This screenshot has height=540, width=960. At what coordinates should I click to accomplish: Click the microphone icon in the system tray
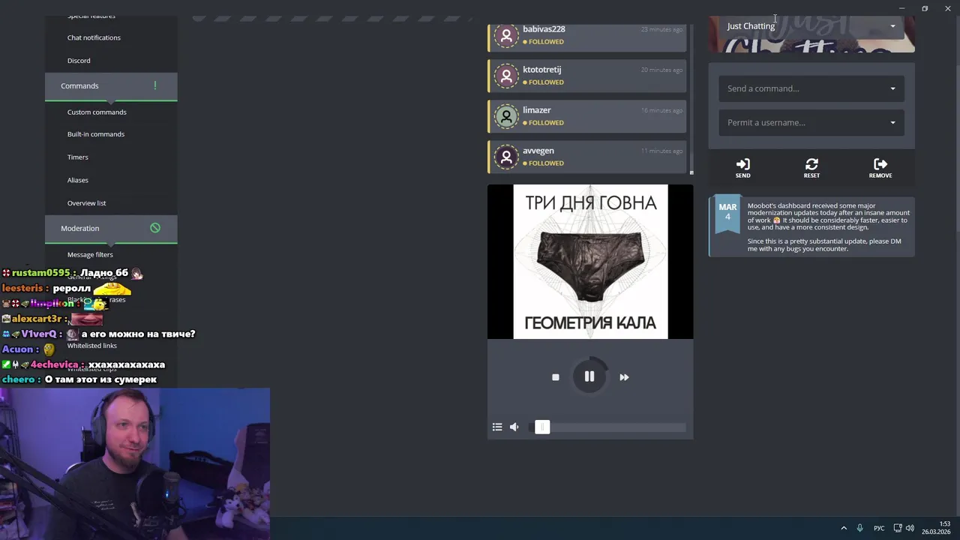(859, 528)
